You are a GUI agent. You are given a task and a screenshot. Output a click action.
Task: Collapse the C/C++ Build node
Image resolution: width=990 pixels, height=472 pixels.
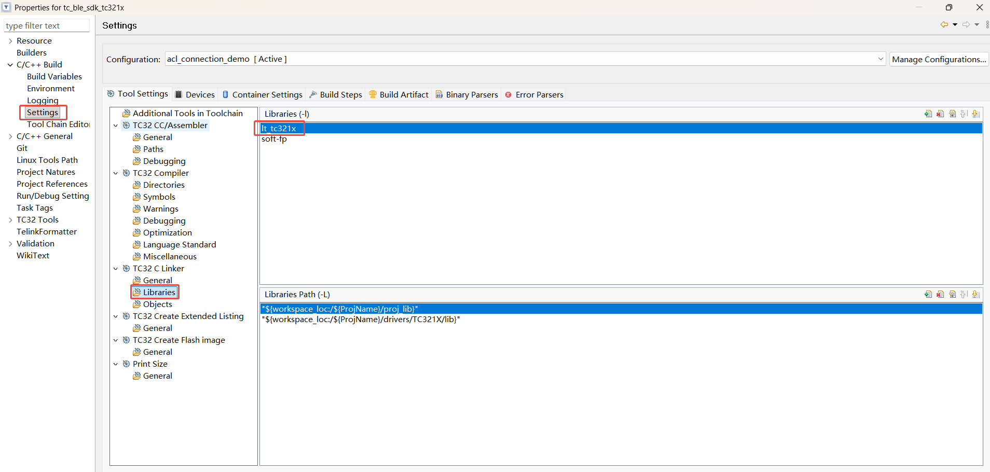[x=10, y=65]
